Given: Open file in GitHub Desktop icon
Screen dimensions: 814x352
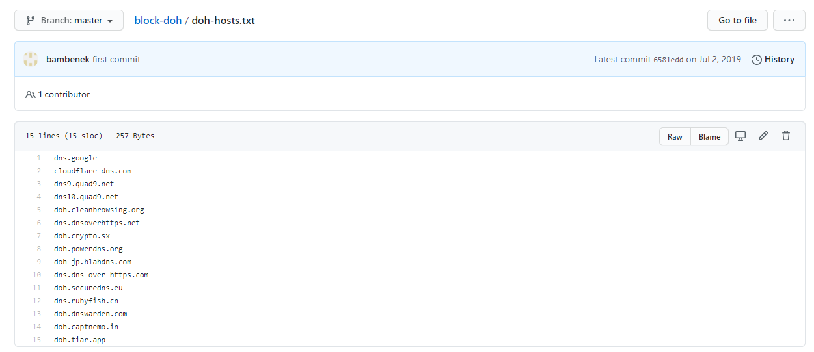Looking at the screenshot, I should click(740, 136).
